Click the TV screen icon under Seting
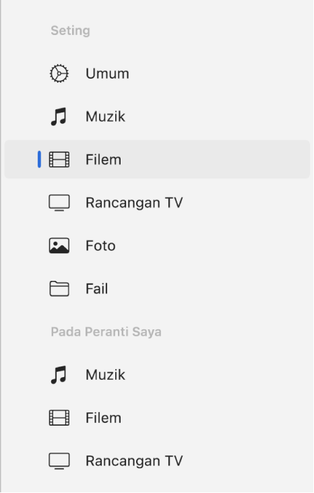This screenshot has height=493, width=314. tap(59, 203)
